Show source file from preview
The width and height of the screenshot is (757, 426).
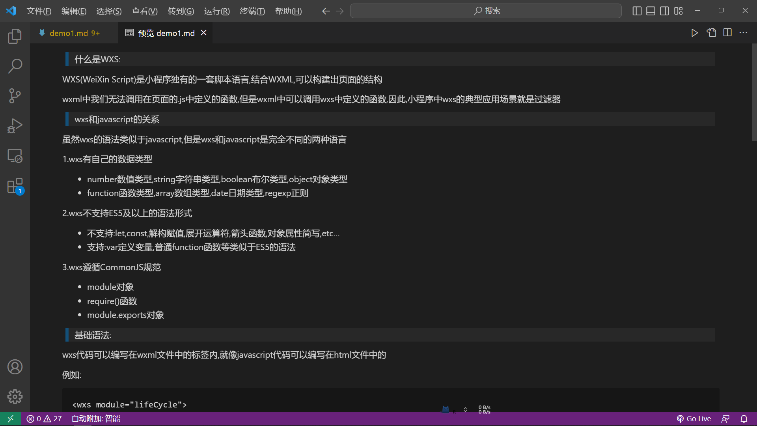pos(711,33)
